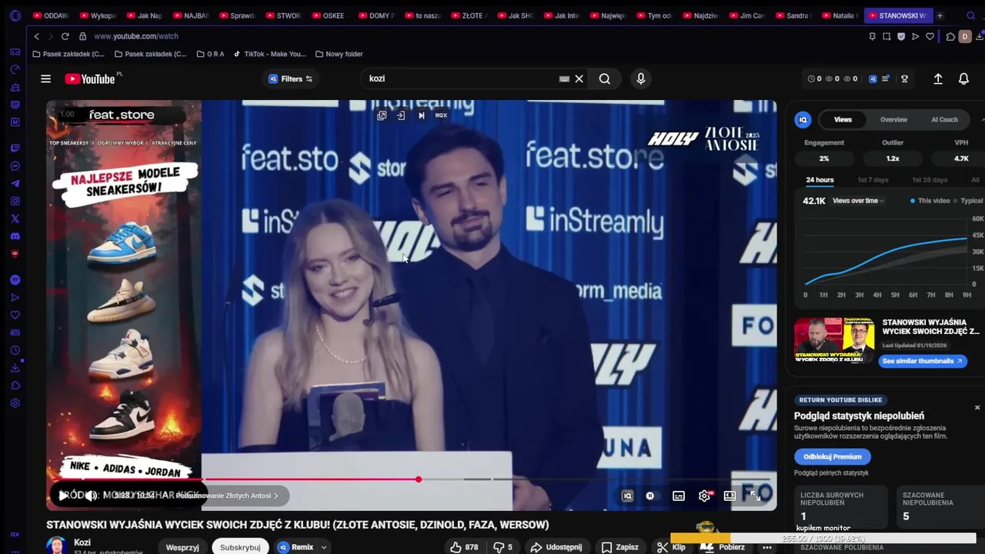Click the Odblokuj Premium button

click(832, 456)
